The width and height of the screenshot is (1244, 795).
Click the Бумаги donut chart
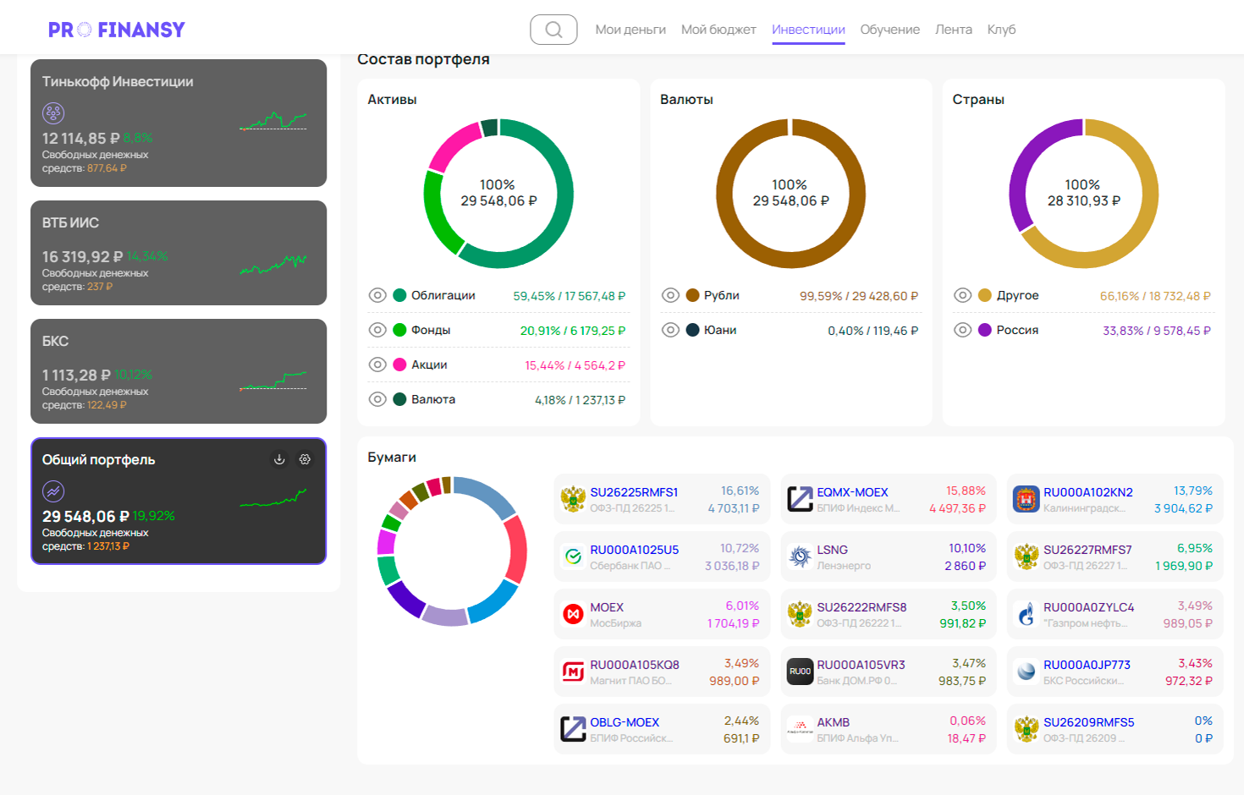[x=452, y=551]
